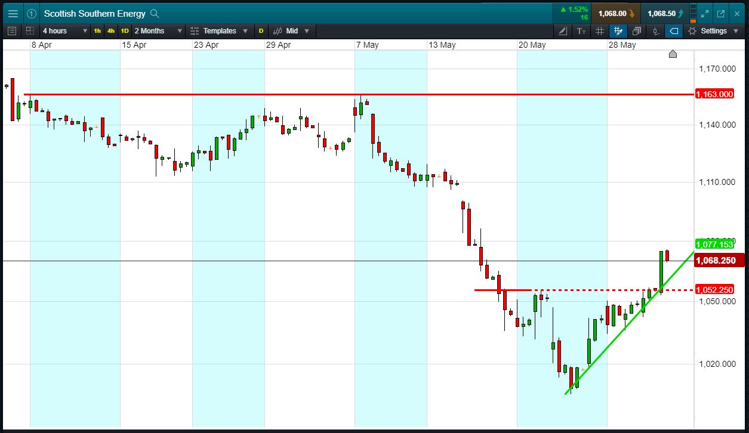Open the hamburger main menu
The width and height of the screenshot is (749, 433).
coord(13,13)
